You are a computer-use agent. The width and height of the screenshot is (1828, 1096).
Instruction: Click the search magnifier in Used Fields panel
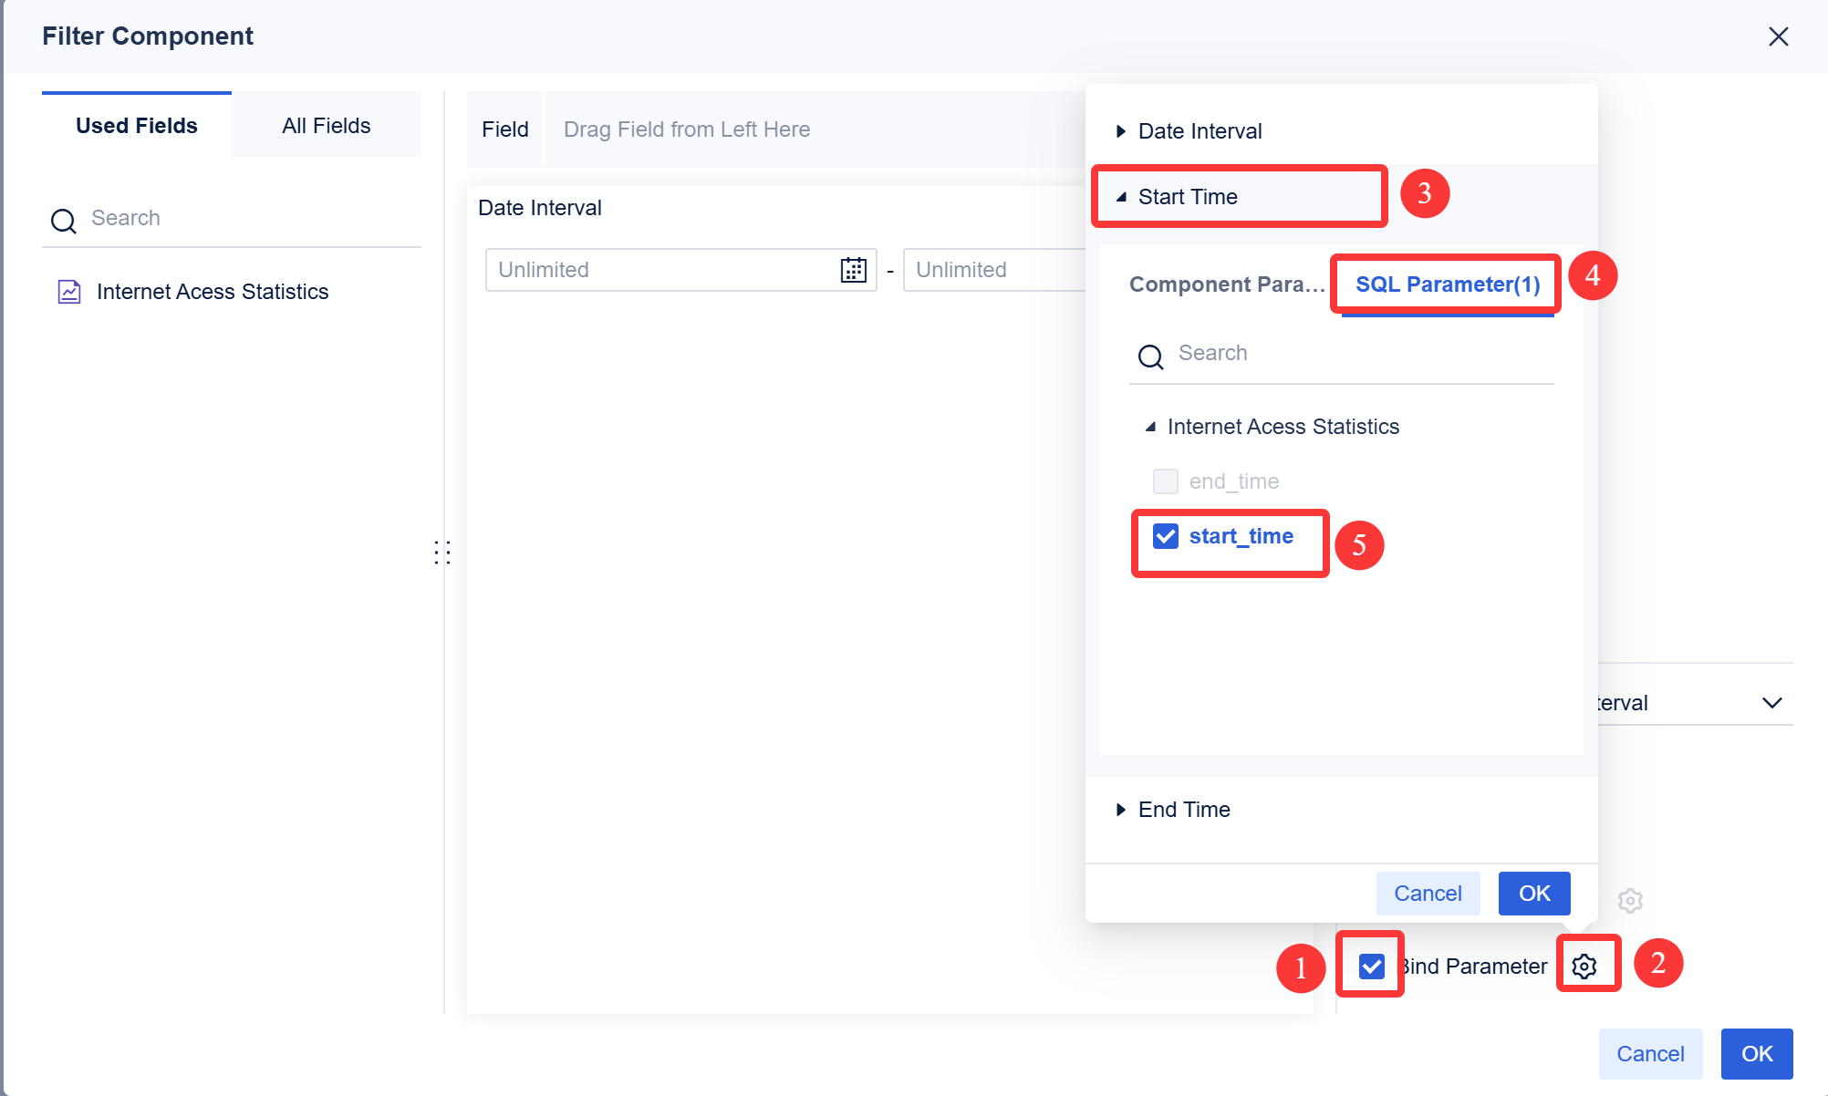coord(63,220)
